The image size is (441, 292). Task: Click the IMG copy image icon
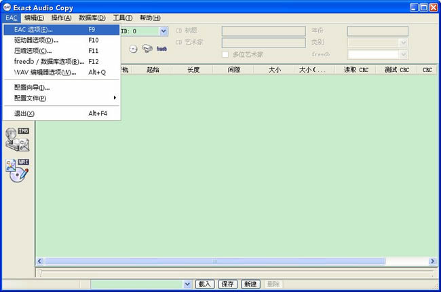(x=18, y=139)
